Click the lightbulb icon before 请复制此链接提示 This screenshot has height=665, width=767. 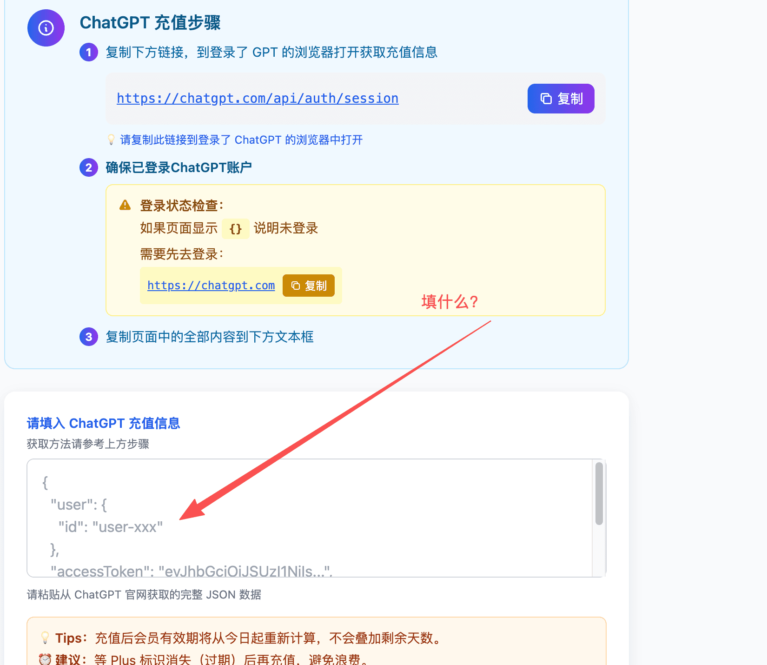point(111,139)
